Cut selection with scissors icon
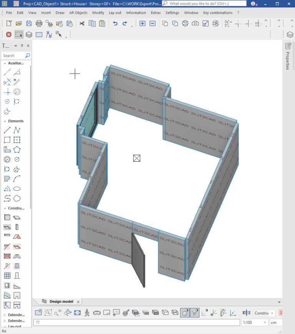Screen dimensions: 295x334 [82, 23]
